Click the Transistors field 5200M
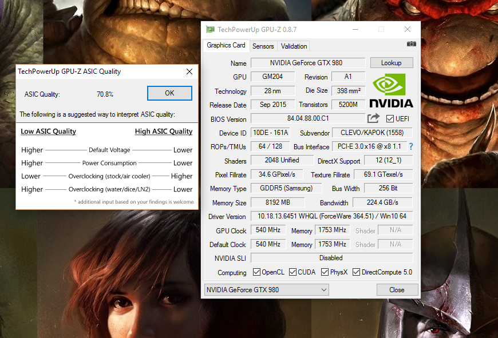 (x=348, y=105)
